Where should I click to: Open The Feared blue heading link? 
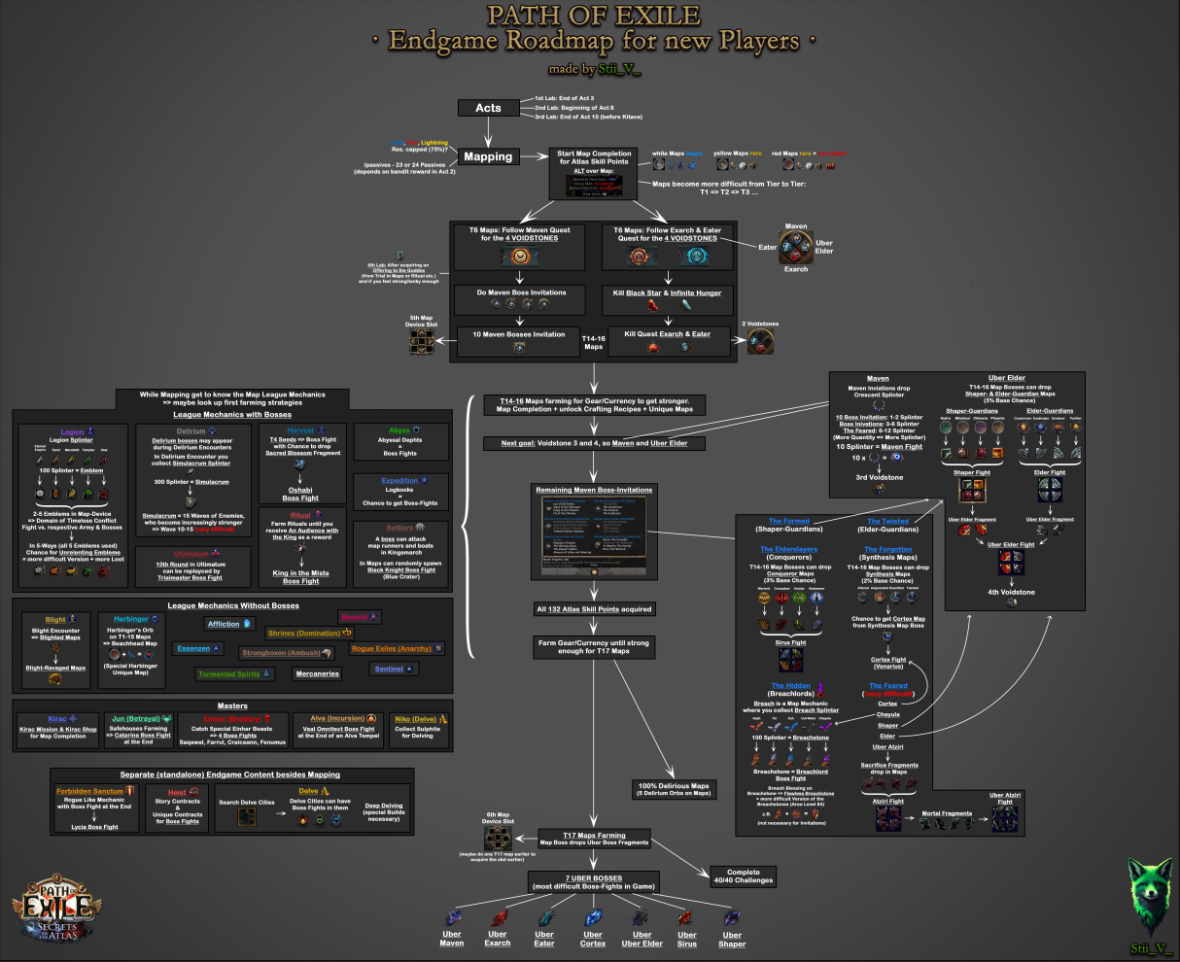(887, 686)
